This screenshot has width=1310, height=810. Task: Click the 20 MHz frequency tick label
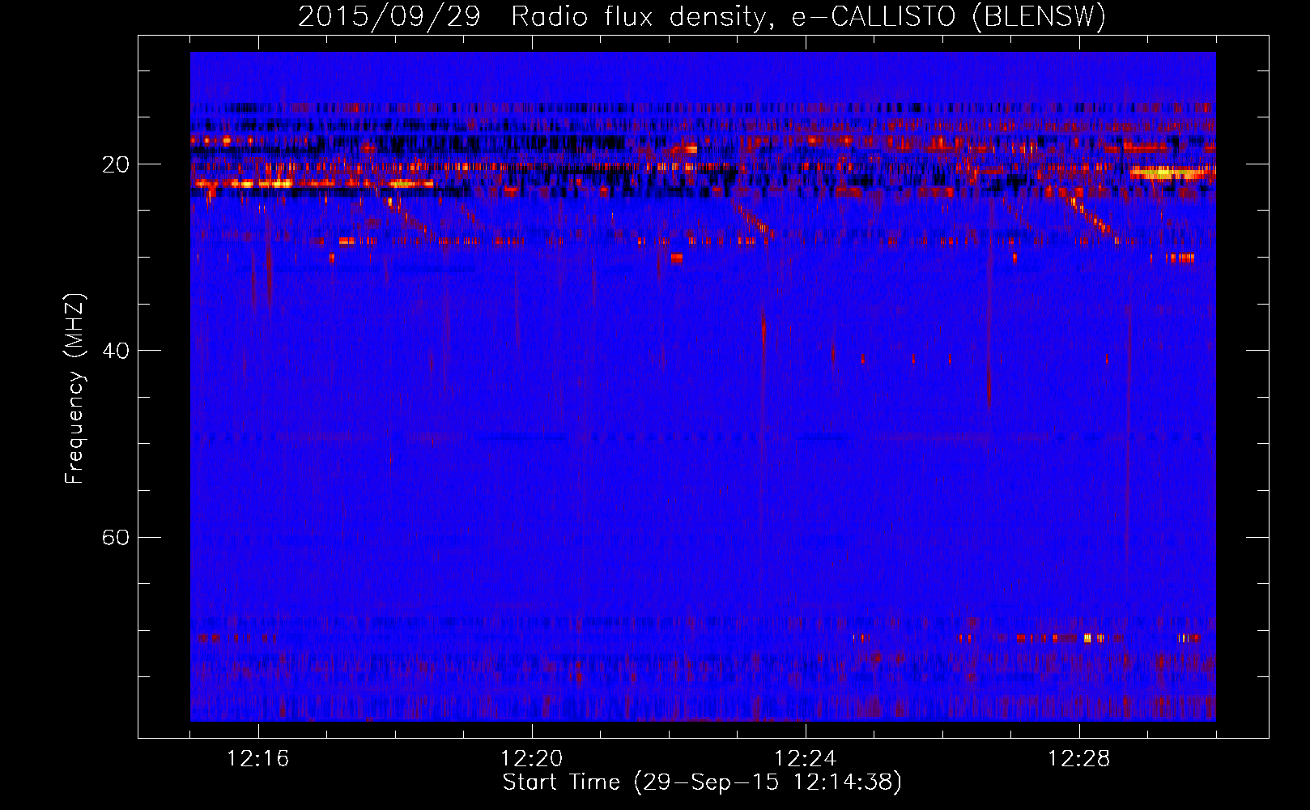(x=116, y=164)
